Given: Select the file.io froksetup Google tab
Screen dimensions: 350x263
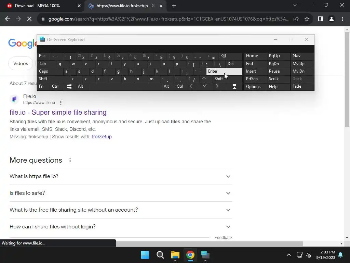Looking at the screenshot, I should [x=126, y=6].
